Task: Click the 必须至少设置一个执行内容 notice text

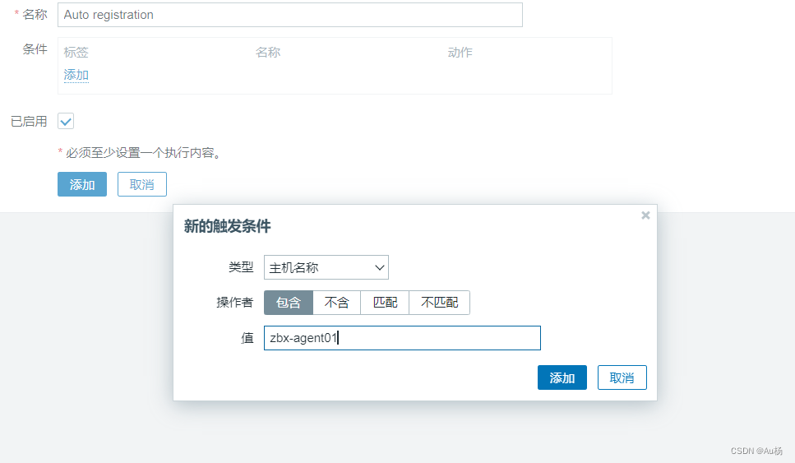Action: point(144,153)
